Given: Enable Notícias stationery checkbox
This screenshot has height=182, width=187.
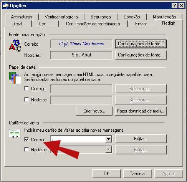Looking at the screenshot, I should pyautogui.click(x=26, y=99).
